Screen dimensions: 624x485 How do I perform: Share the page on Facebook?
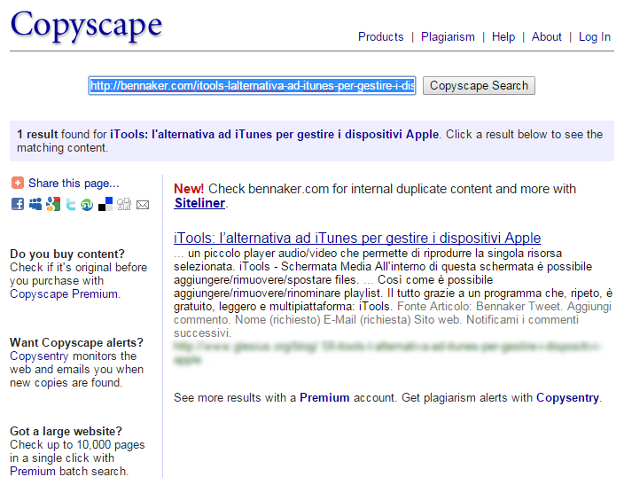click(17, 204)
